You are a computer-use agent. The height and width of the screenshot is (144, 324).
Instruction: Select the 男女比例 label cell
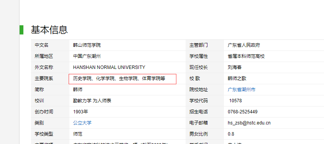pos(205,134)
